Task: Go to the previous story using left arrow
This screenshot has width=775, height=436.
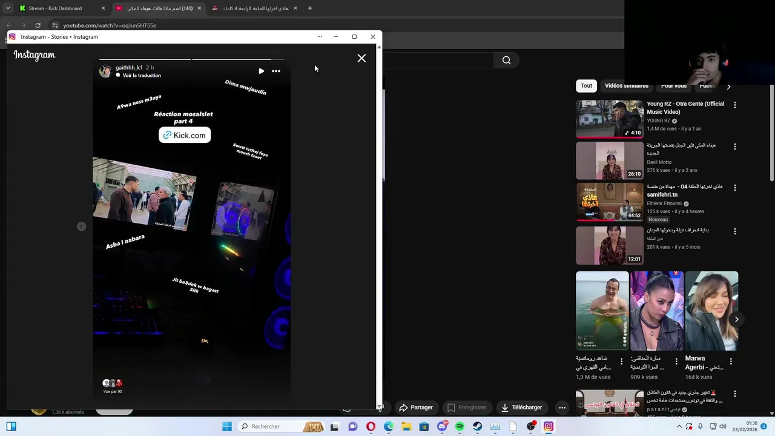Action: (x=81, y=226)
